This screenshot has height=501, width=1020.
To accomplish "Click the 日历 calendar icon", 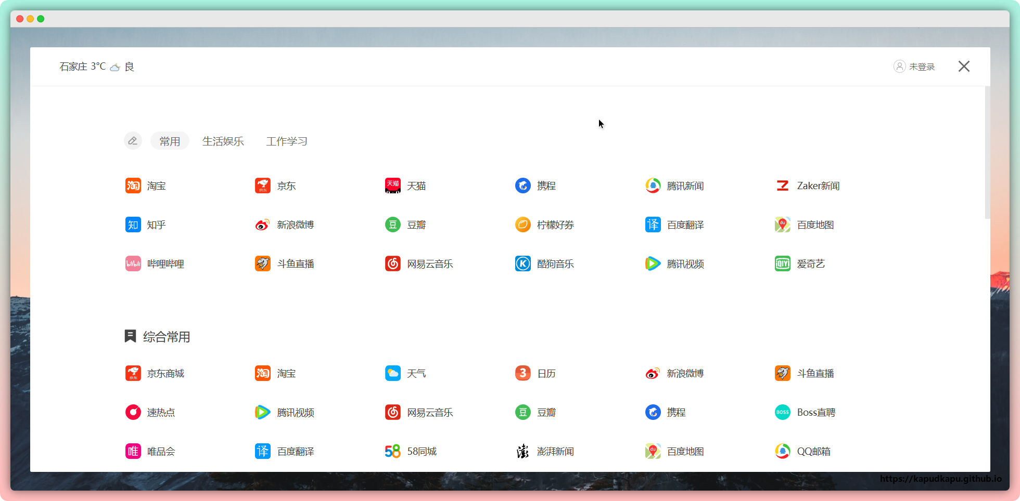I will pos(523,374).
